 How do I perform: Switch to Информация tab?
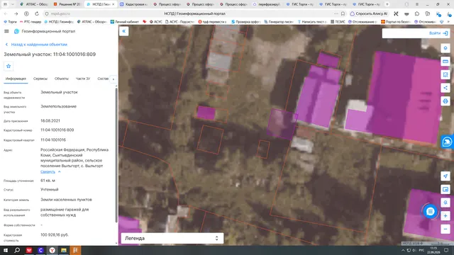coord(16,79)
